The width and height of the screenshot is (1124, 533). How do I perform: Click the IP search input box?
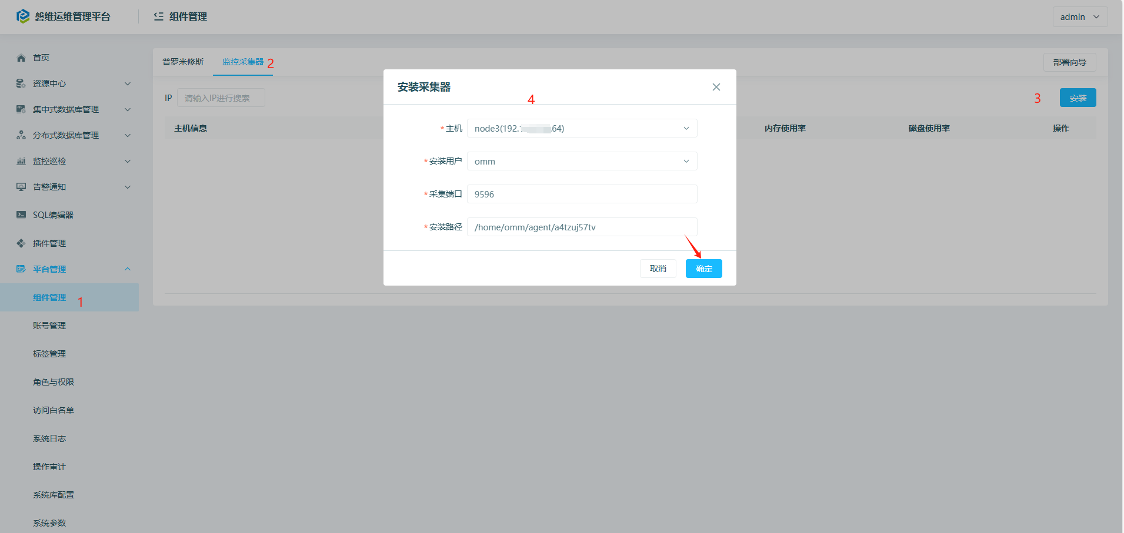click(221, 98)
